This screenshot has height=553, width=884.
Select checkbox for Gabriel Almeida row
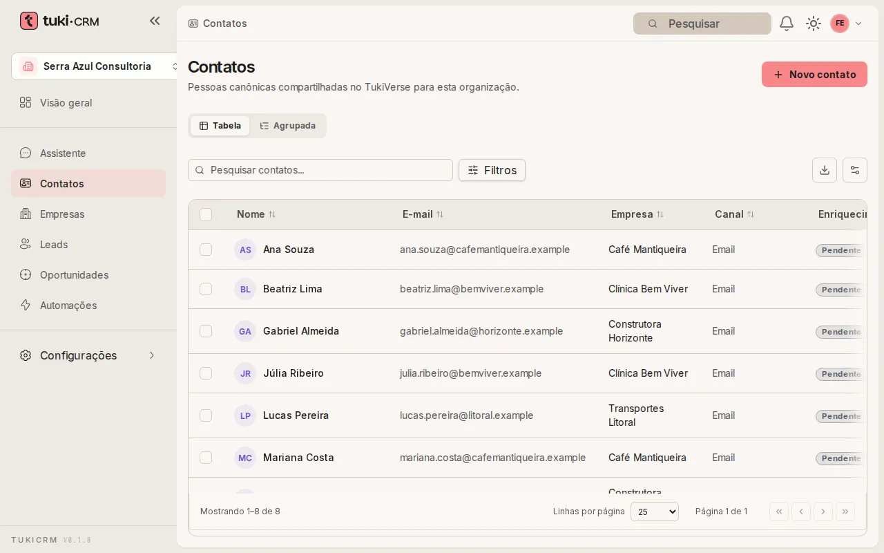(x=206, y=331)
